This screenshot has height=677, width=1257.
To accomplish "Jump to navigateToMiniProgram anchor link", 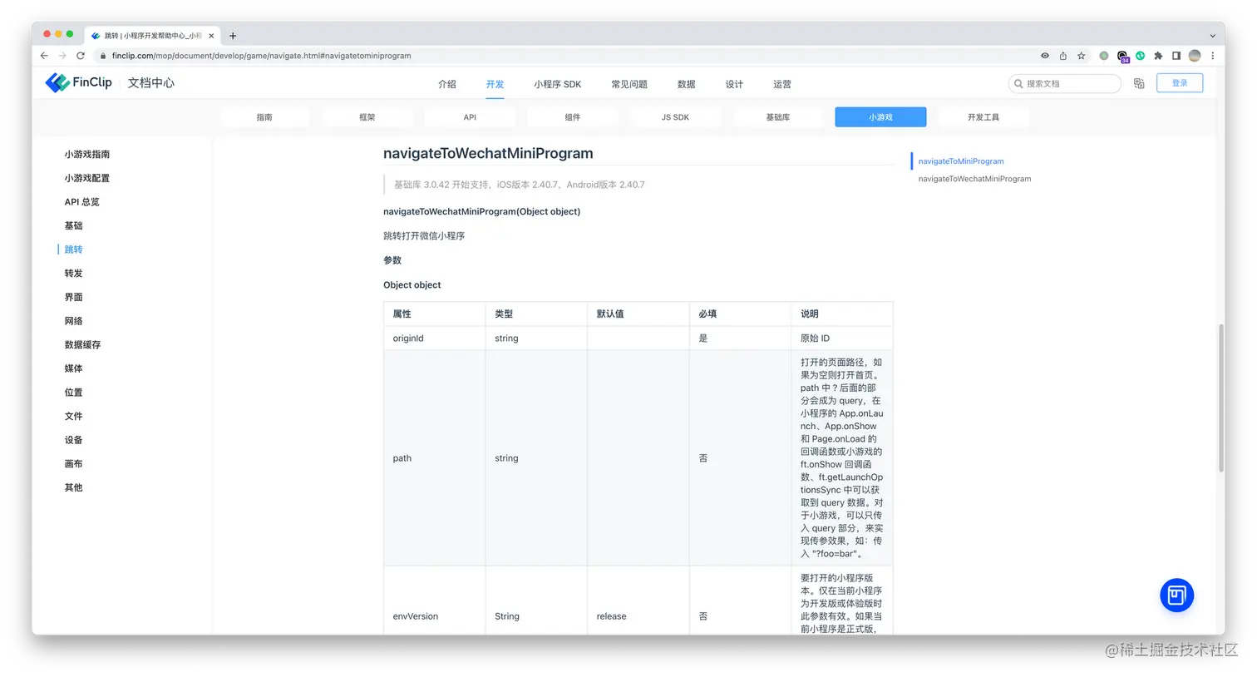I will (x=961, y=161).
